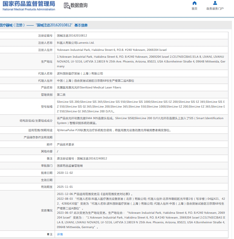Click the 适用范围/预期用途 label

[x=40, y=130]
